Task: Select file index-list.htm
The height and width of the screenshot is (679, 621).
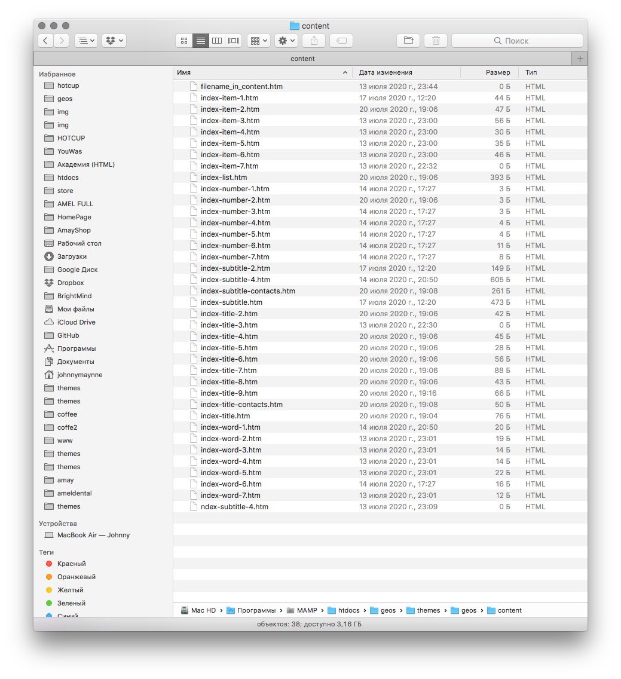Action: pyautogui.click(x=380, y=178)
